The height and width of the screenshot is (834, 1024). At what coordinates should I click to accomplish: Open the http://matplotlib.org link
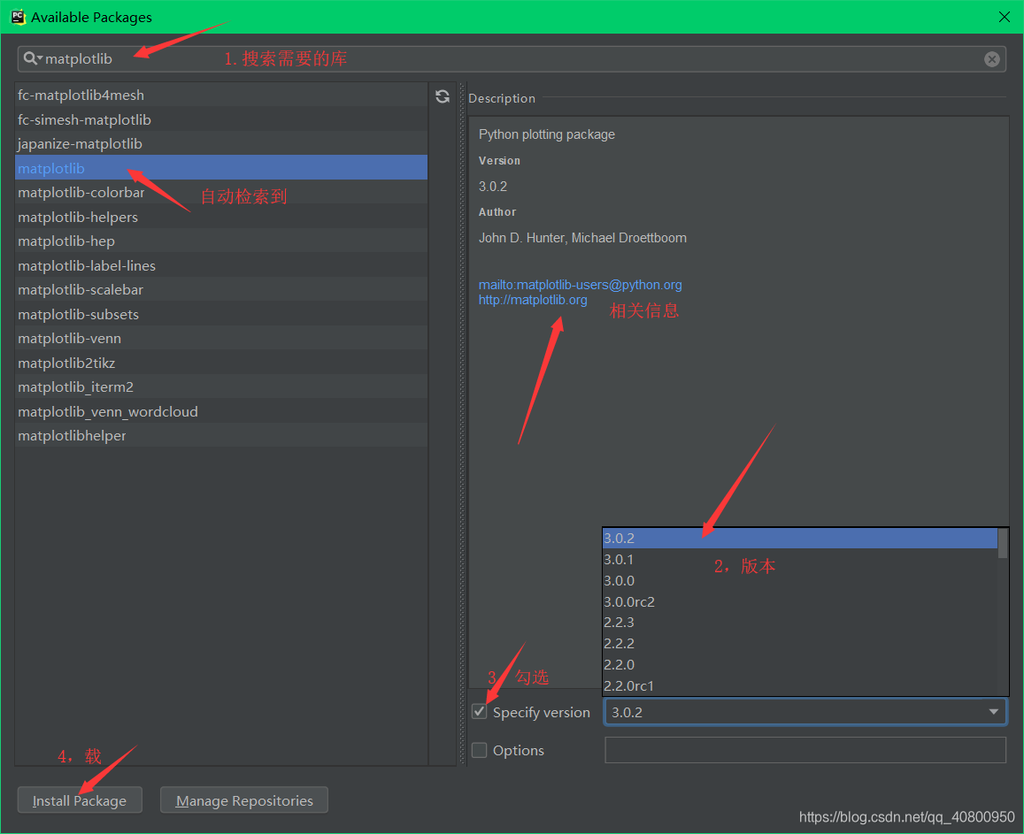point(533,300)
